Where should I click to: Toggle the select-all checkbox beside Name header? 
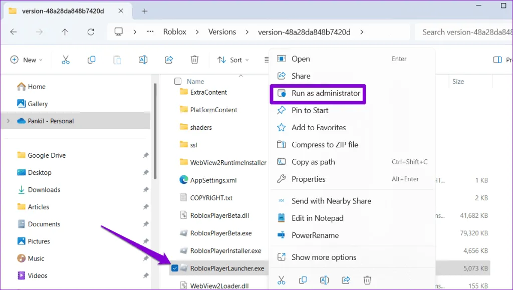pyautogui.click(x=178, y=81)
